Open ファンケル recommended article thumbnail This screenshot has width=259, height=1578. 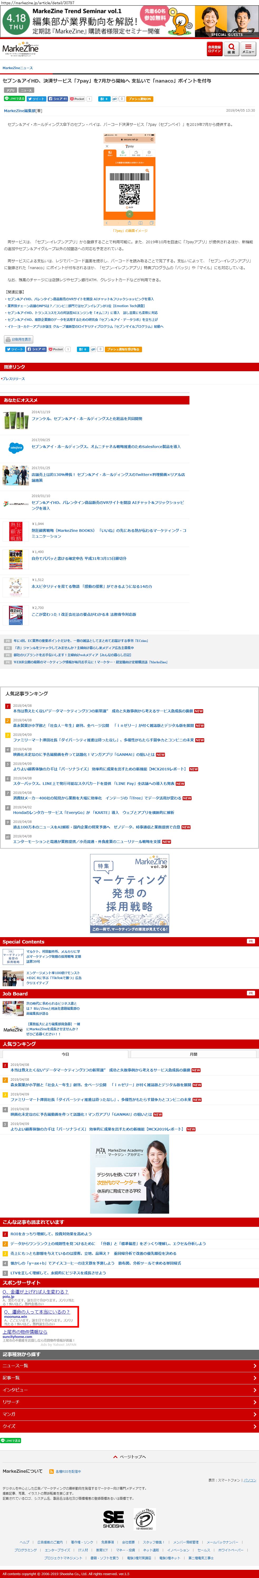coord(15,420)
